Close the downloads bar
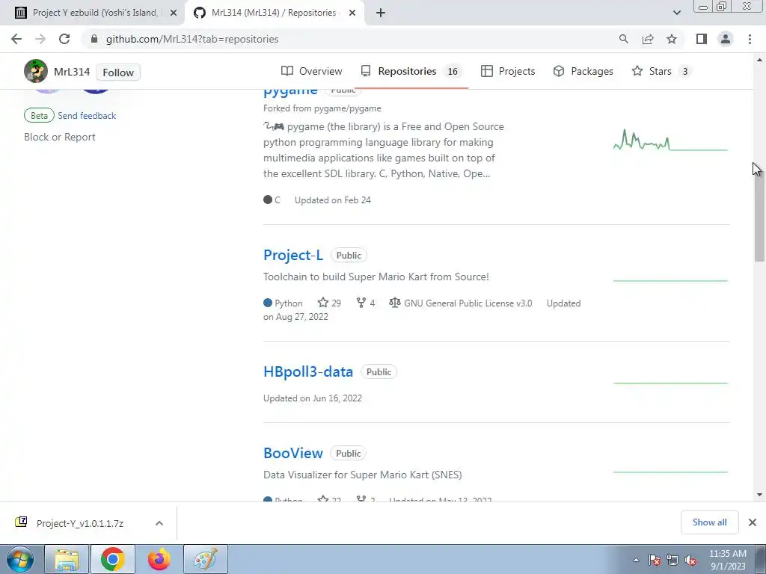Image resolution: width=766 pixels, height=574 pixels. tap(753, 522)
